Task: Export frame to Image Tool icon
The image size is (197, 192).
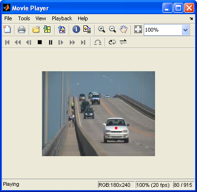Action: [62, 29]
